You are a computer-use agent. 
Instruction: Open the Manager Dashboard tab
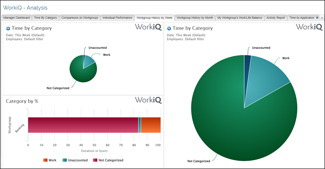(17, 18)
